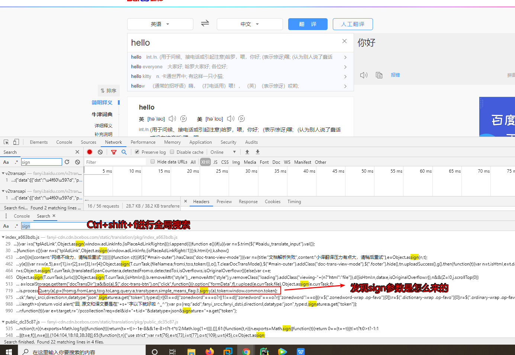This screenshot has height=355, width=515.
Task: Play pronunciation of 你好 via speaker icon
Action: pyautogui.click(x=363, y=75)
